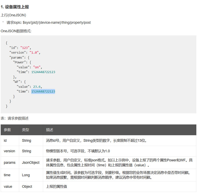Click the "Power" key in the JSON
Image resolution: width=200 pixels, height=194 pixels.
tap(20, 62)
